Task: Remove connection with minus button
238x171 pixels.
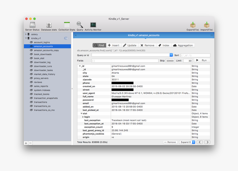Action: (30, 143)
